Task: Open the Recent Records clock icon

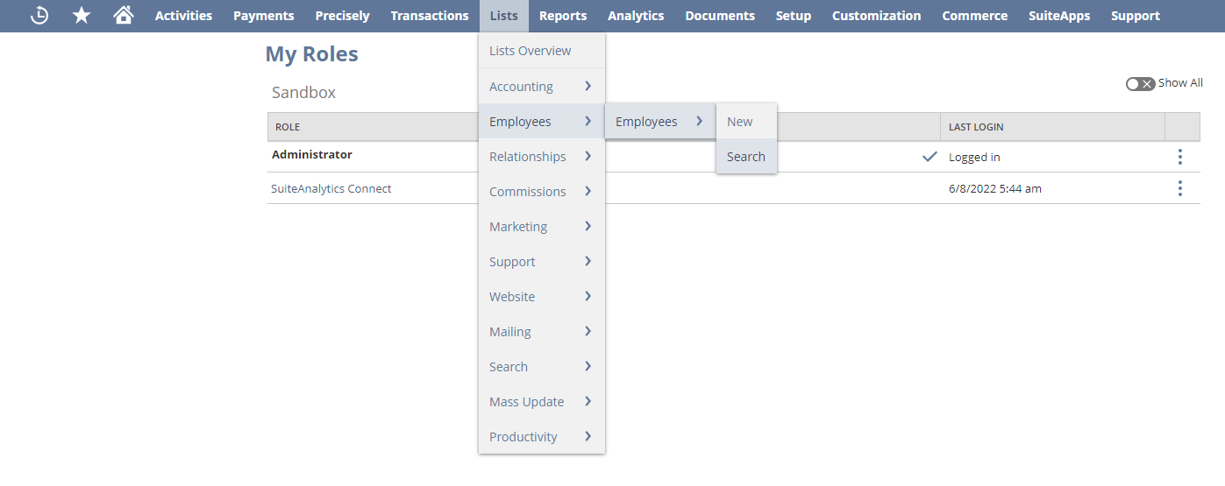Action: click(x=39, y=16)
